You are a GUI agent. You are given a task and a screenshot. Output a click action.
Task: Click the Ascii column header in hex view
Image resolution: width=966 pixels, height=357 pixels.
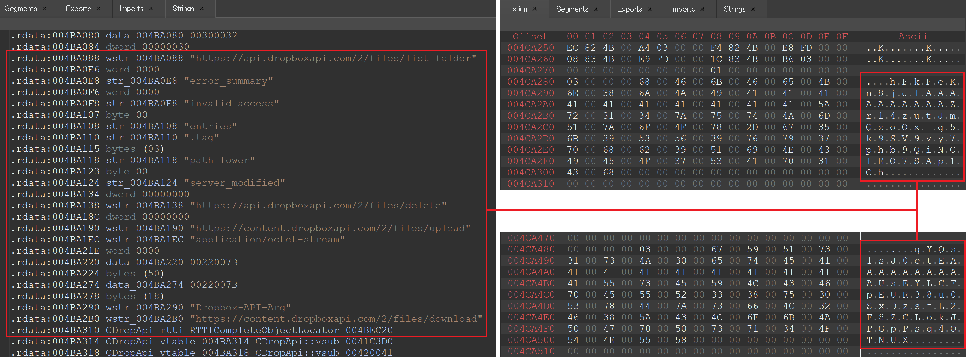tap(913, 36)
